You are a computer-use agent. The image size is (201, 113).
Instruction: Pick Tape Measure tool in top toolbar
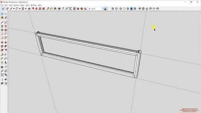pos(48,9)
